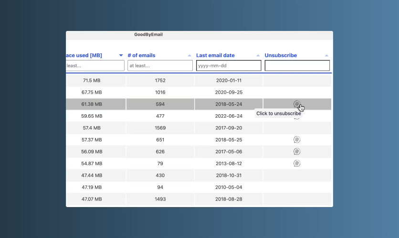Click unsubscribe icon in the 57.37 MB row
The image size is (399, 238).
(x=296, y=139)
